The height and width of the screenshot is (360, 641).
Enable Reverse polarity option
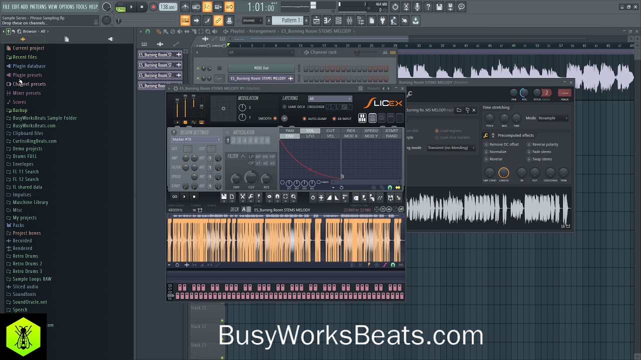[543, 144]
